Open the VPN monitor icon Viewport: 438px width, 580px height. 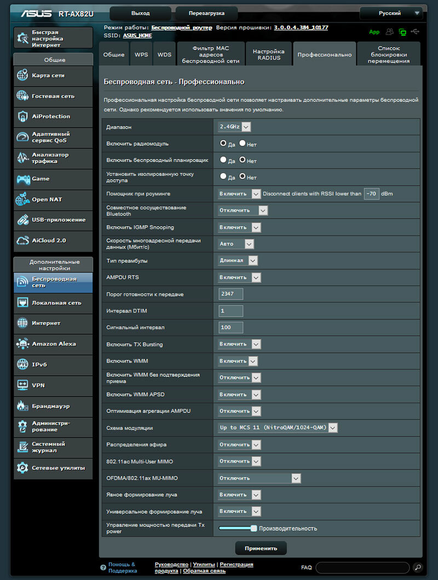click(22, 385)
